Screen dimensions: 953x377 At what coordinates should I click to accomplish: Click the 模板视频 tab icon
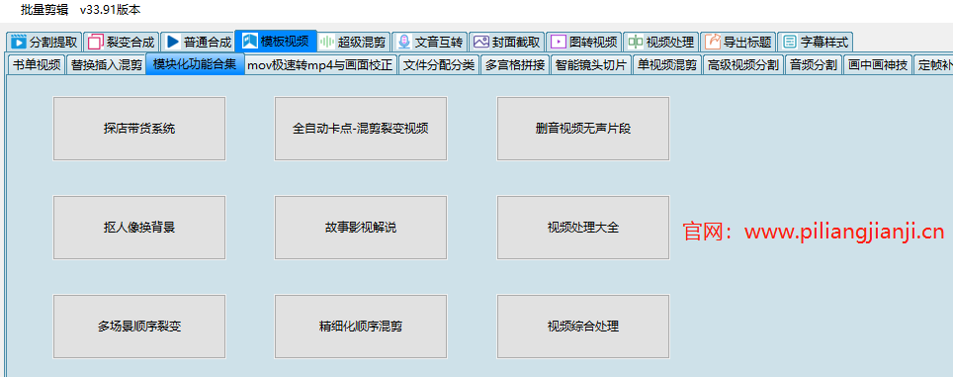[250, 42]
